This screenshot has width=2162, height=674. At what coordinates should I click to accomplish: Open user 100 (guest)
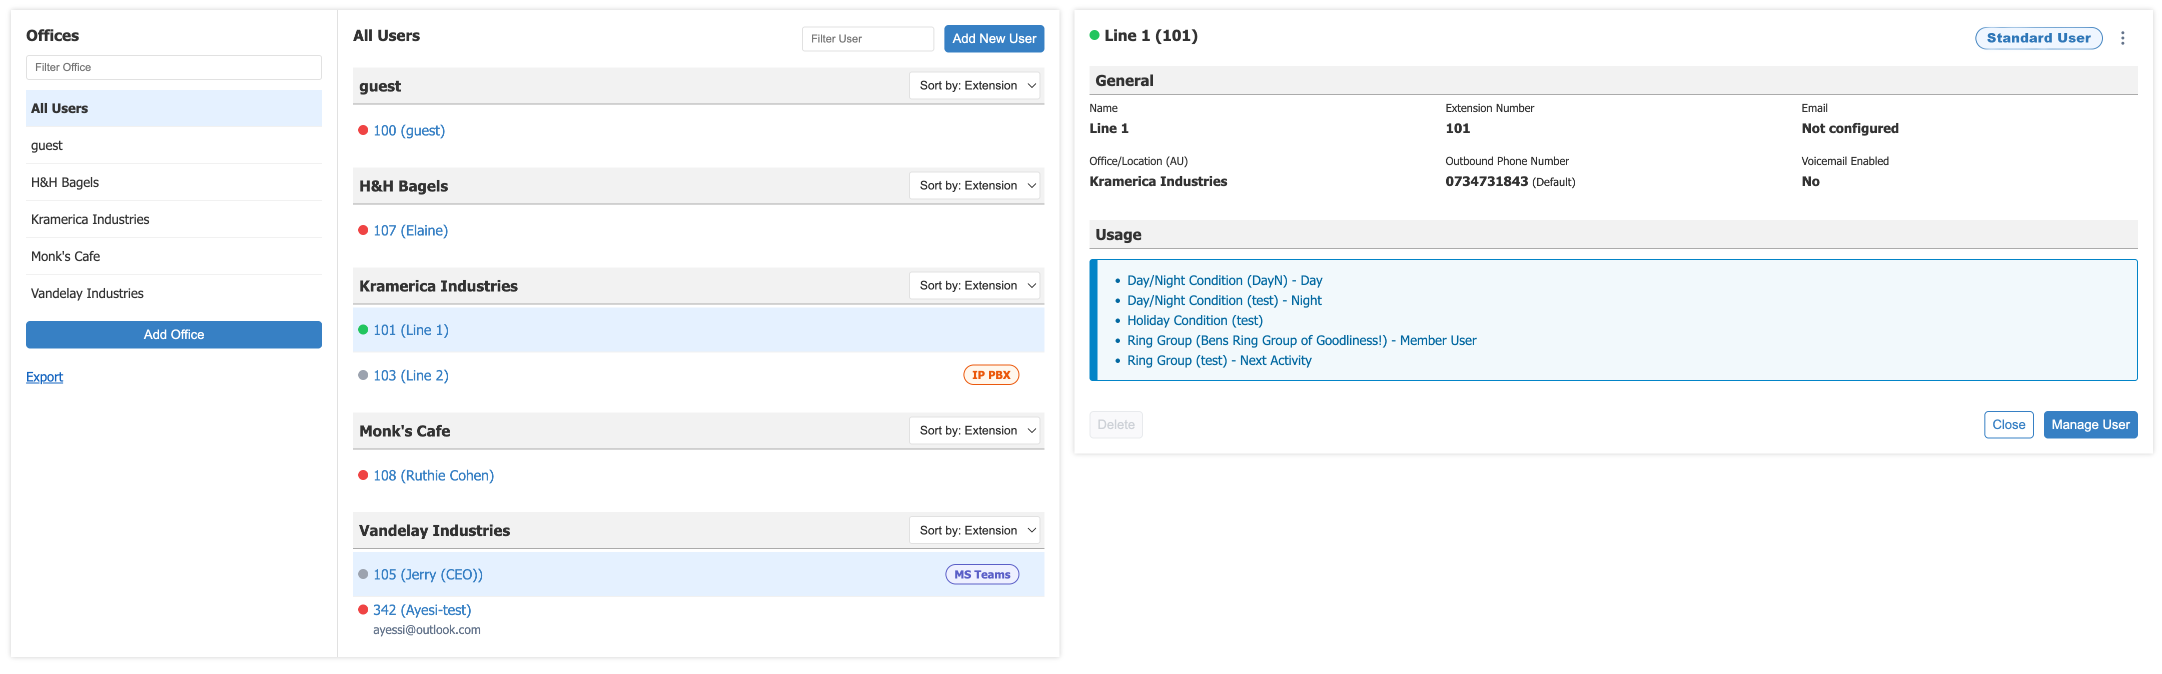[409, 130]
